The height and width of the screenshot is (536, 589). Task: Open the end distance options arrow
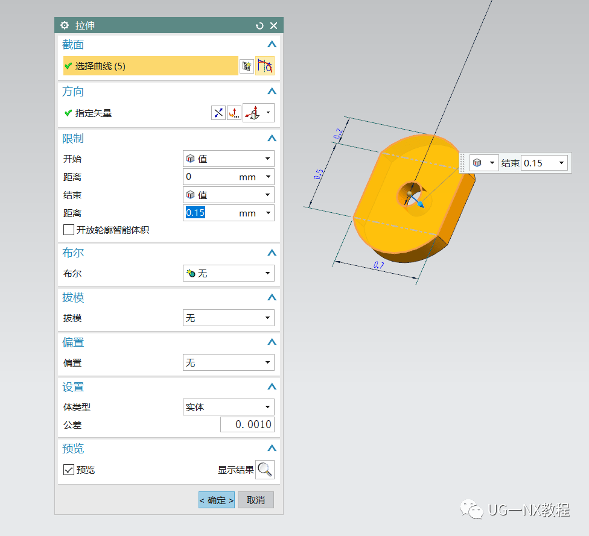268,213
